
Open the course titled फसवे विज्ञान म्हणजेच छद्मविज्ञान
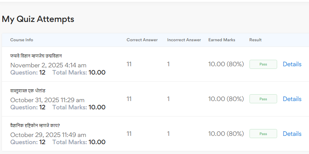34,56
